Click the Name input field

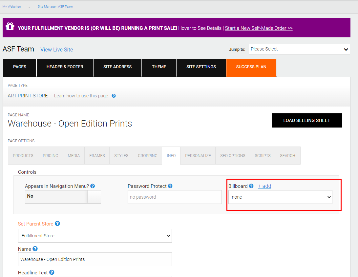95,259
